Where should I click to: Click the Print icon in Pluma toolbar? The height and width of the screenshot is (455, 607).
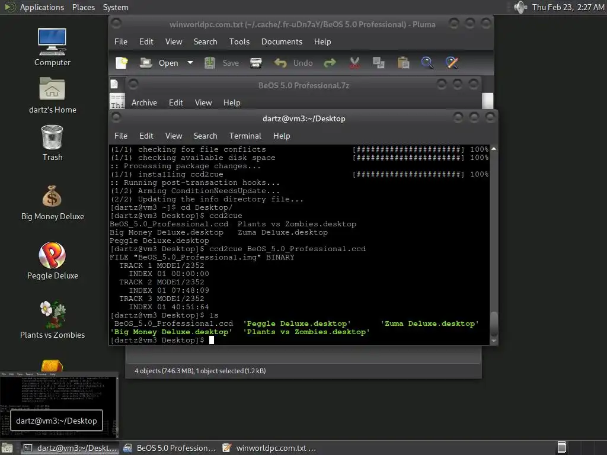coord(256,63)
